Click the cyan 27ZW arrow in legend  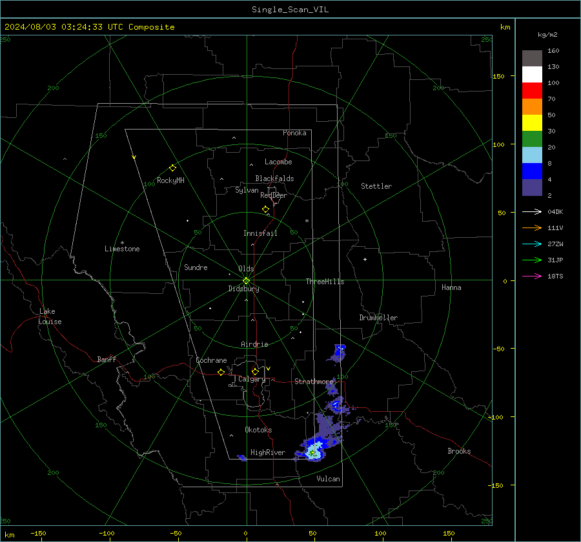532,244
